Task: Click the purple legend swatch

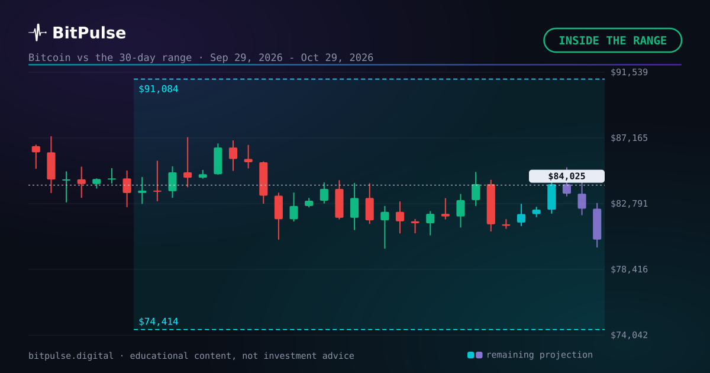Action: (x=479, y=355)
